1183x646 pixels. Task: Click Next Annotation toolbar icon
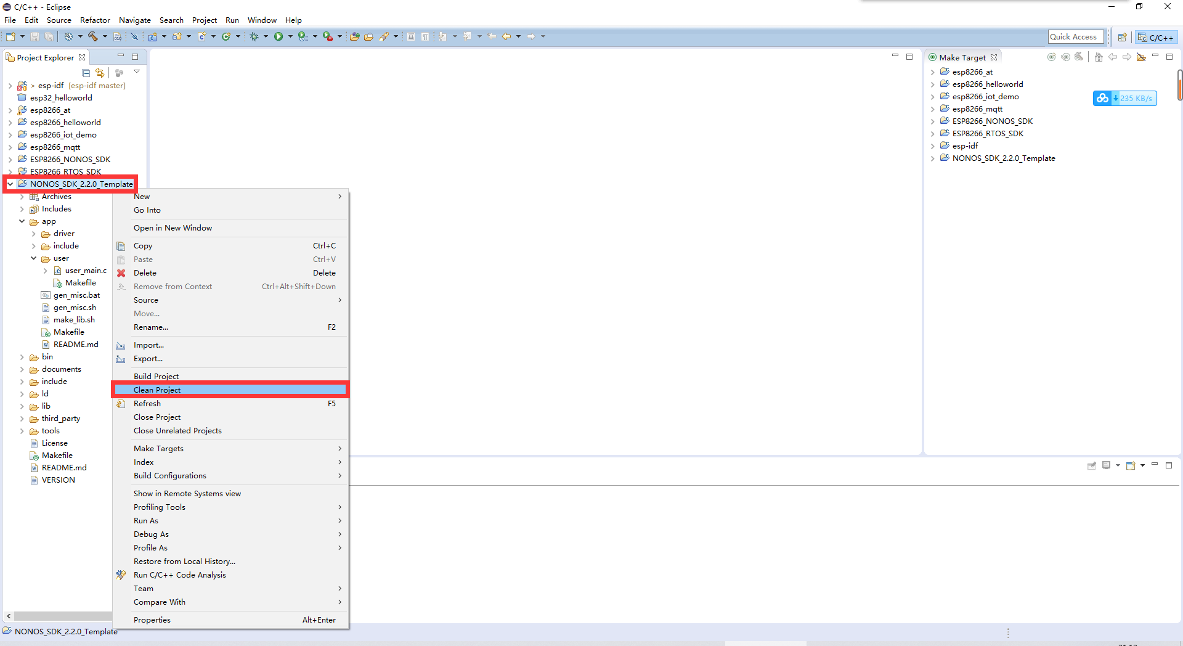(443, 36)
